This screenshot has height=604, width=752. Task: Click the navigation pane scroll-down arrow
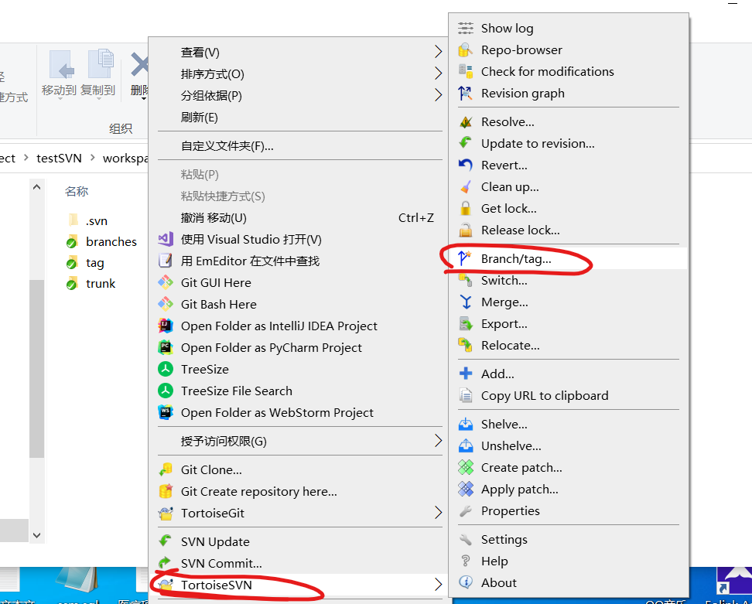click(37, 535)
